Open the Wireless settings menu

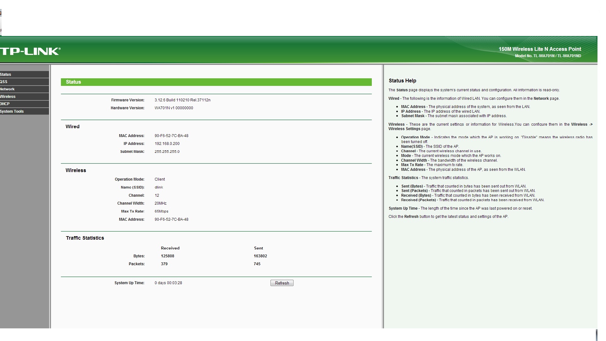pos(8,97)
